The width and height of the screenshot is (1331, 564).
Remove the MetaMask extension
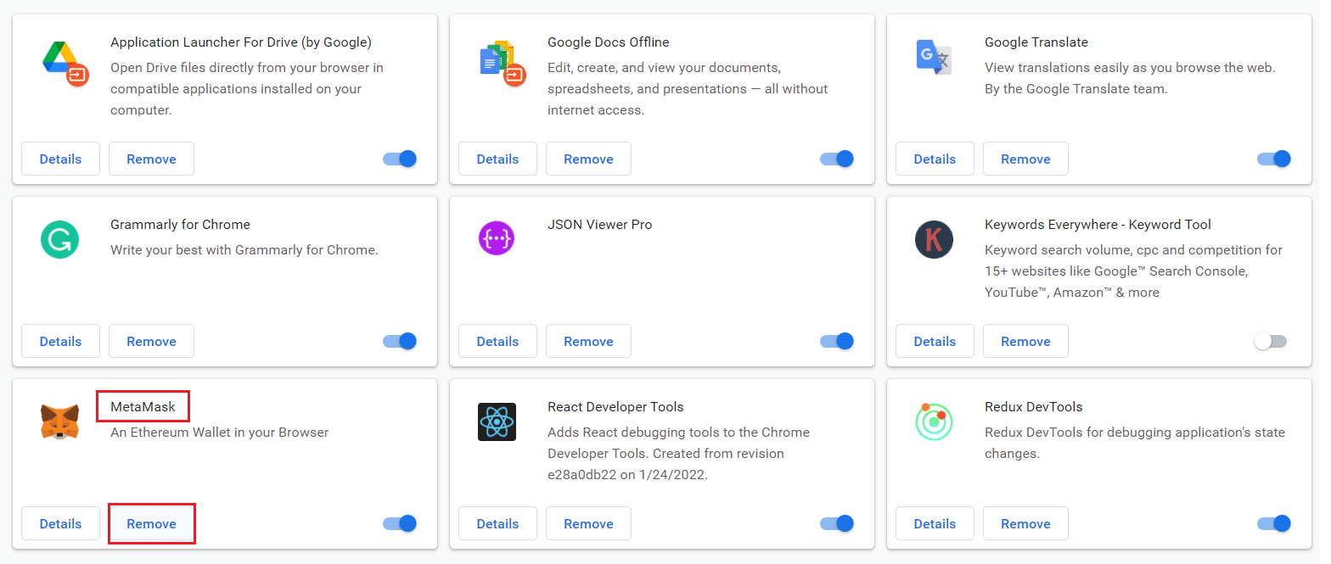point(151,523)
